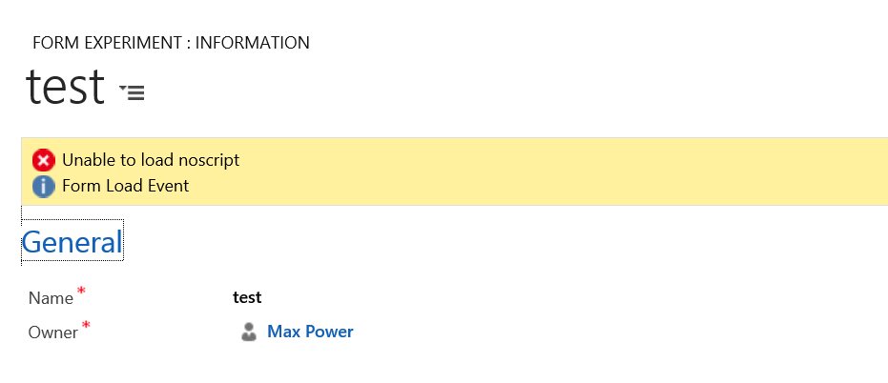Open the Max Power owner link

pyautogui.click(x=310, y=332)
